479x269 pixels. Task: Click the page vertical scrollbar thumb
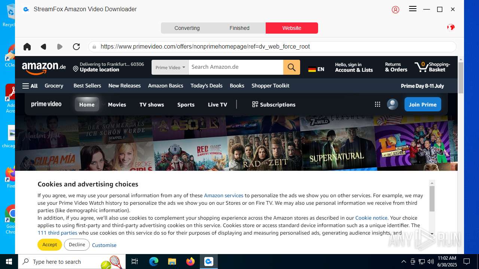pos(461,78)
